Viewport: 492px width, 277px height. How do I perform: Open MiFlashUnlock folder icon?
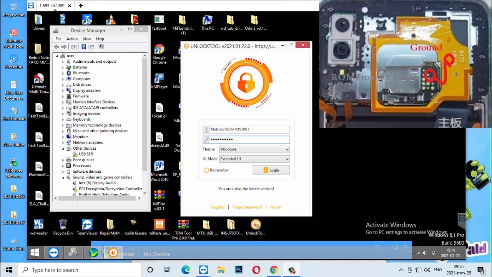(183, 25)
